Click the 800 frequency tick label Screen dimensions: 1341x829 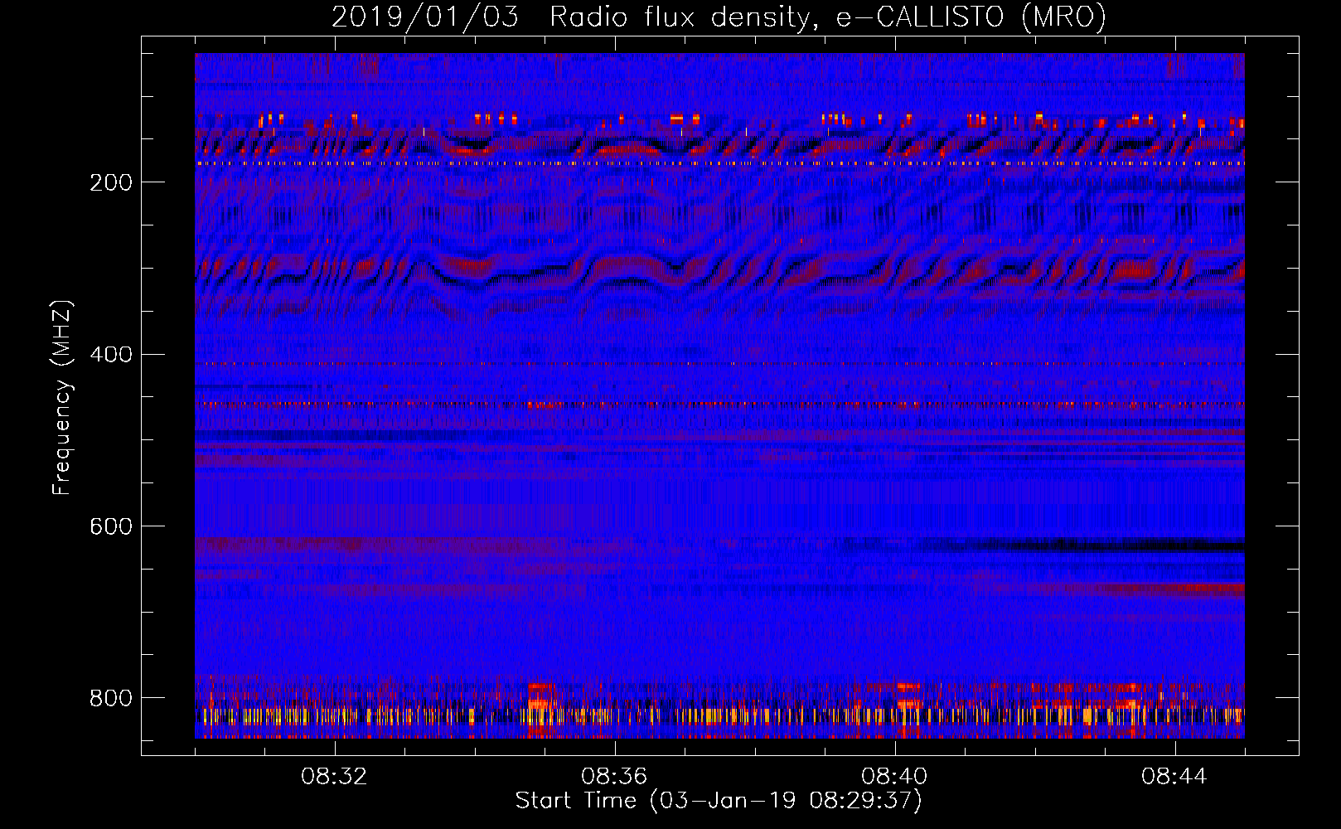[110, 698]
